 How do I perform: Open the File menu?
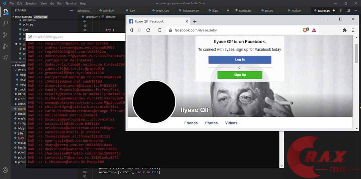click(x=11, y=3)
